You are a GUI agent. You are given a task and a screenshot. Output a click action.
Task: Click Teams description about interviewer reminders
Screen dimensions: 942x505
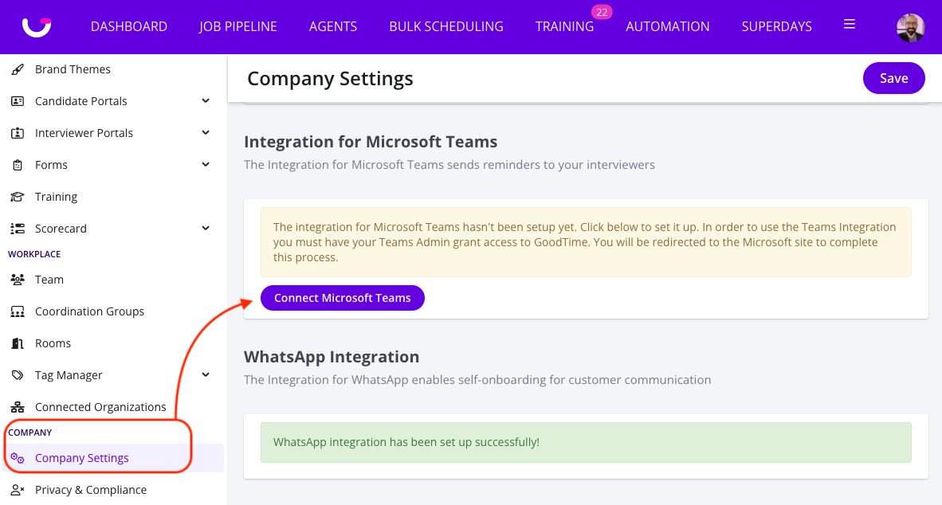449,165
